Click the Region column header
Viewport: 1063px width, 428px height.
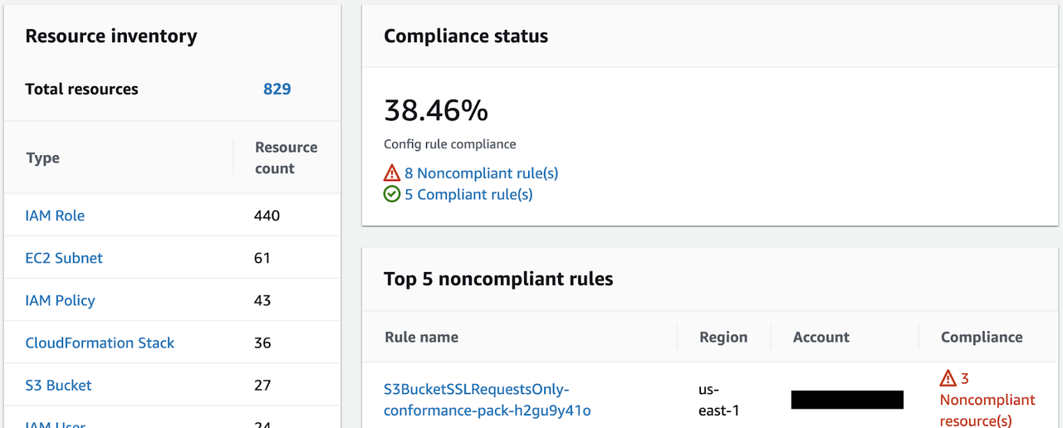723,338
